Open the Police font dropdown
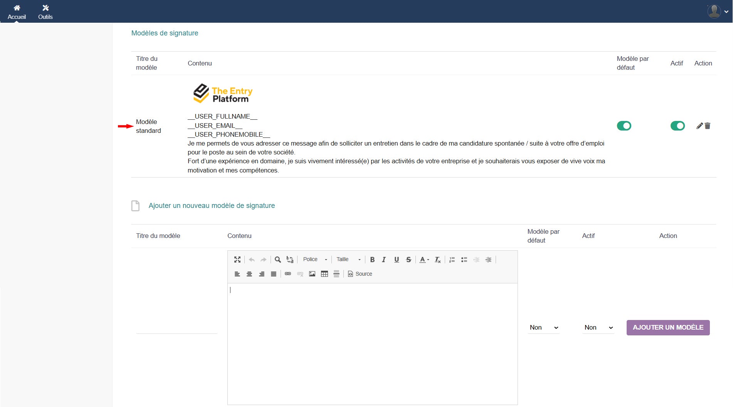 coord(315,260)
